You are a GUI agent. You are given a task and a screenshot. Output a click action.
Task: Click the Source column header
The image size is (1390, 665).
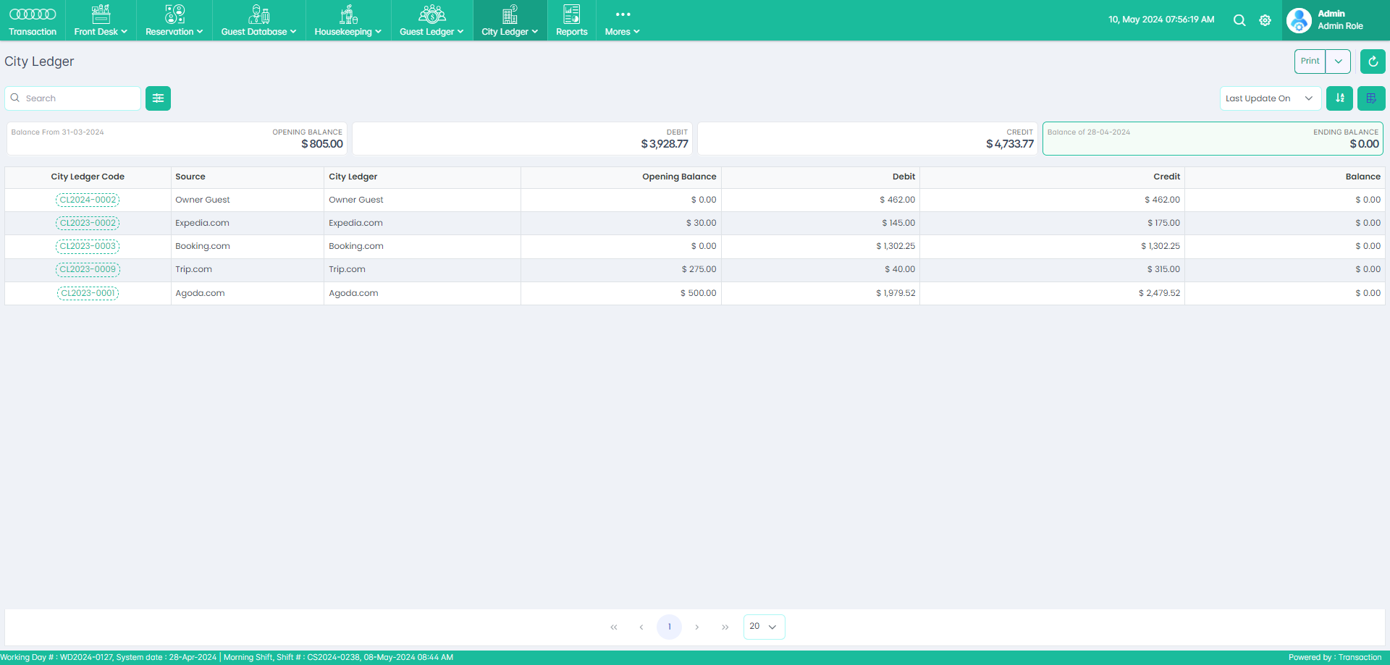tap(248, 177)
